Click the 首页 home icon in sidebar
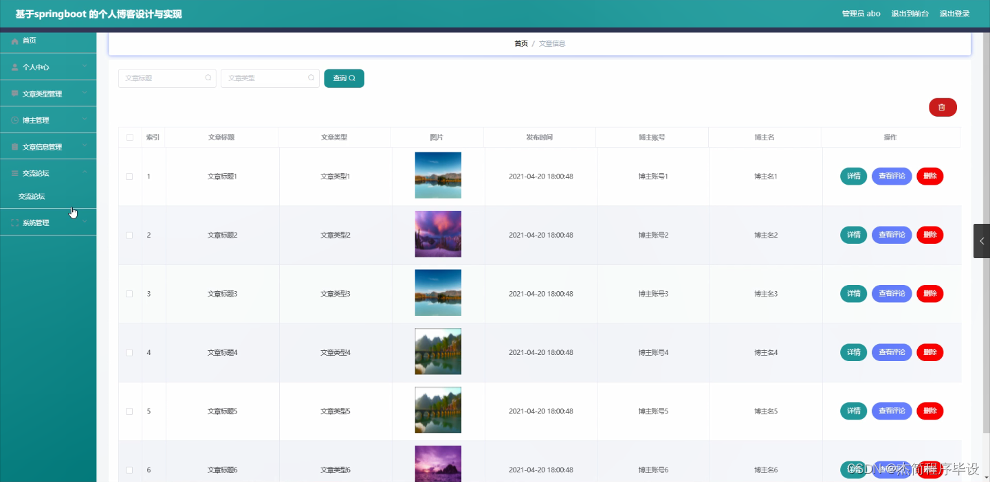 [14, 40]
